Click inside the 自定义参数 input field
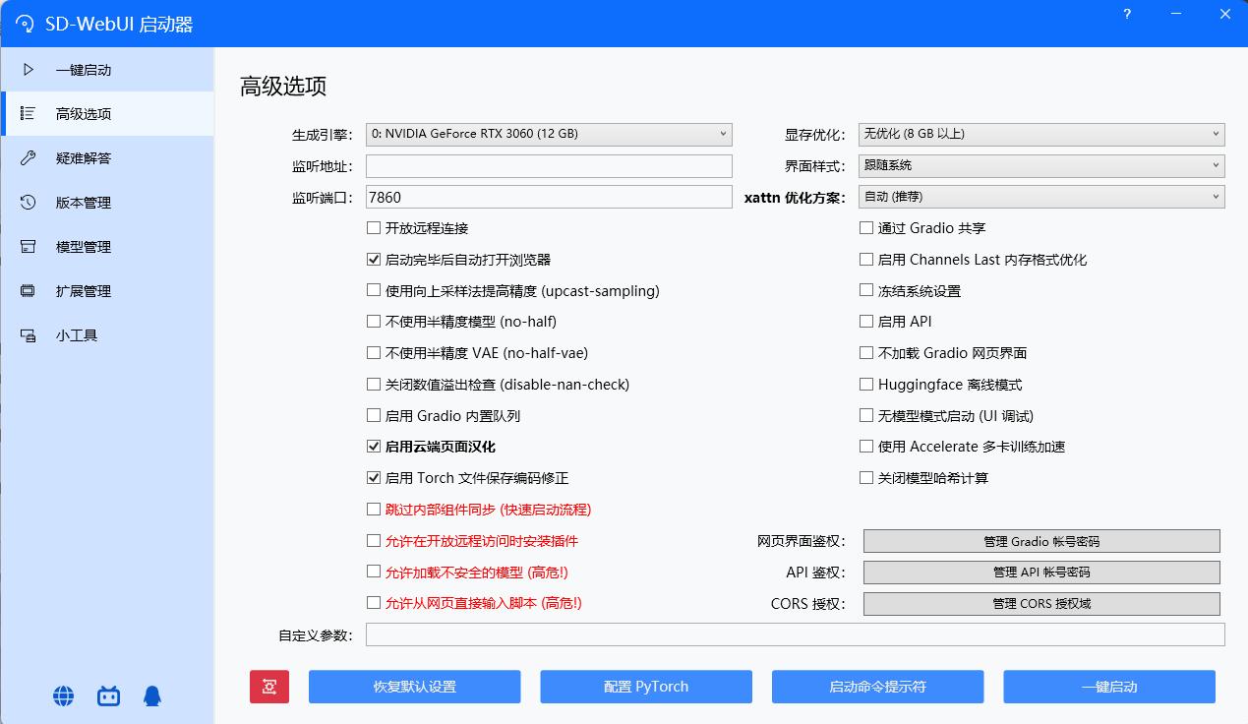Screen dimensions: 1248x724 795,635
